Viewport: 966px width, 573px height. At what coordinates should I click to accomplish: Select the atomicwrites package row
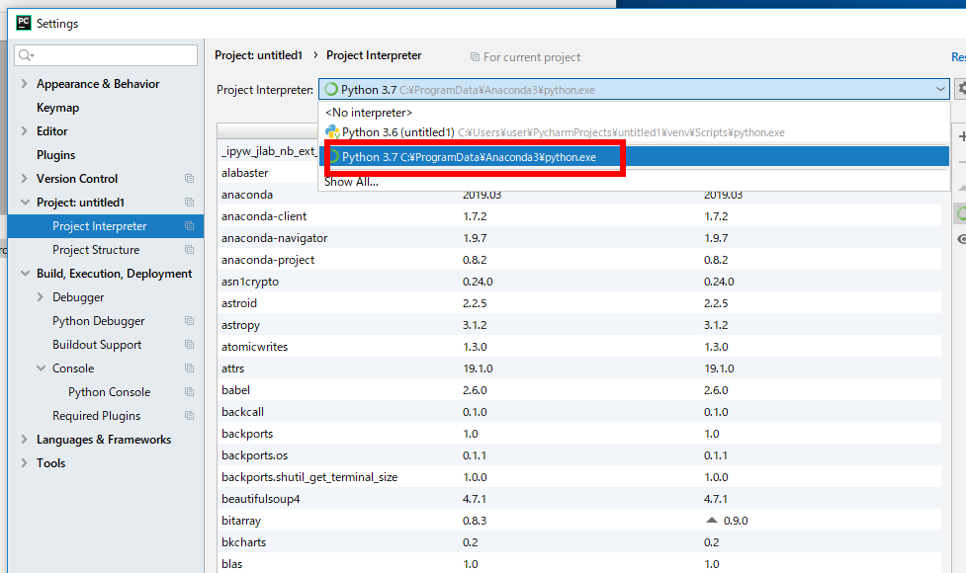[579, 347]
